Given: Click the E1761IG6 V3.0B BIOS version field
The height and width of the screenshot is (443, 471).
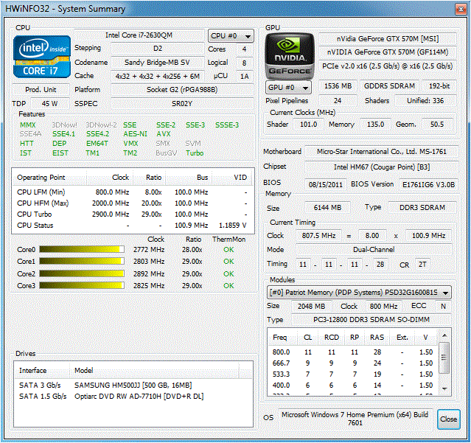Looking at the screenshot, I should pos(429,184).
